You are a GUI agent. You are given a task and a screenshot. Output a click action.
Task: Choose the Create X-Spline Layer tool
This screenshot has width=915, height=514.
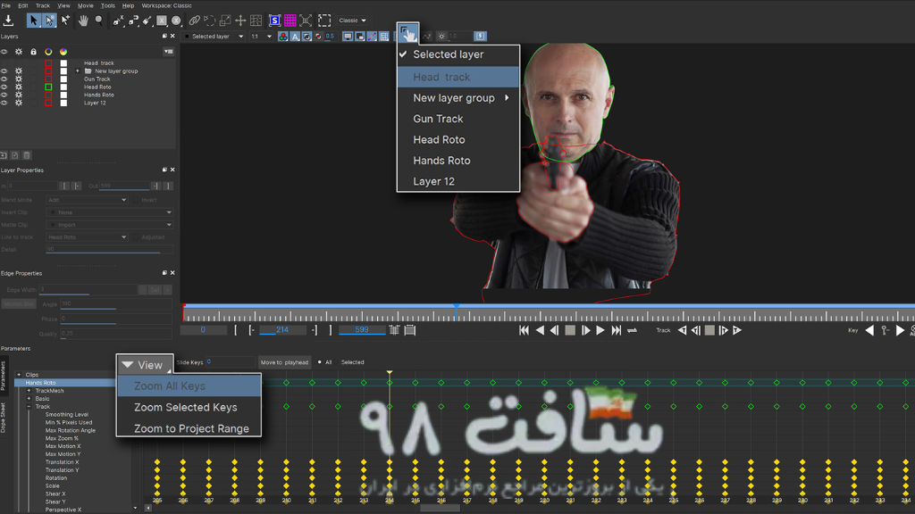click(118, 21)
